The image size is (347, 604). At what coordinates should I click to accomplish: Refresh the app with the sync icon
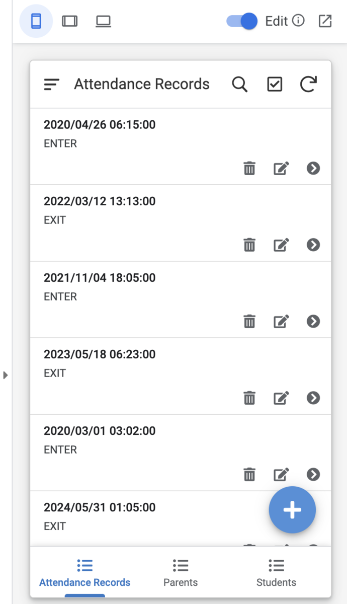click(x=308, y=85)
